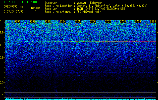Click the kHz axis unit label
This screenshot has height=100, width=158.
pyautogui.click(x=2, y=20)
